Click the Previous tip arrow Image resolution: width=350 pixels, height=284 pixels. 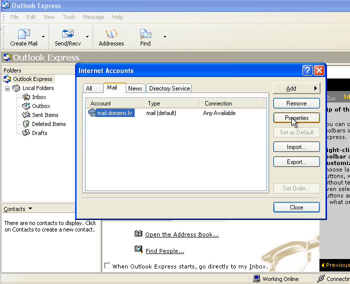(323, 265)
